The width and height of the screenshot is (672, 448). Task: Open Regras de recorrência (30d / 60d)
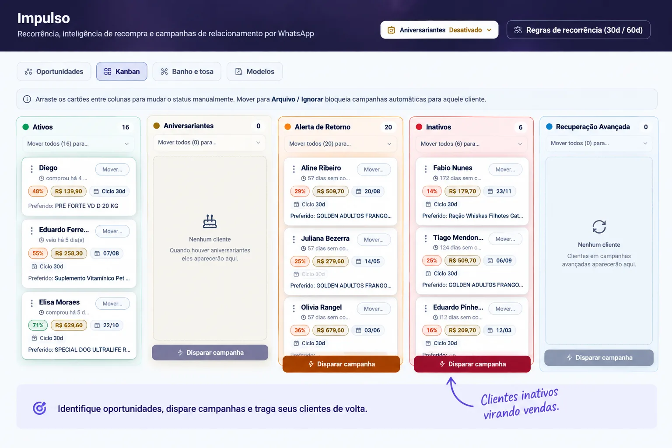point(578,30)
